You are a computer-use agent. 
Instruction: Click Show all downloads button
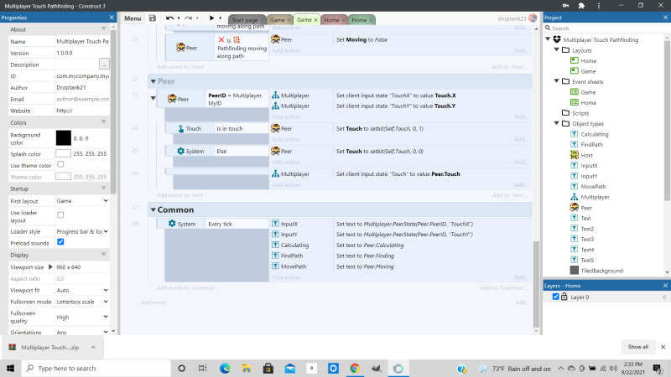click(x=638, y=347)
